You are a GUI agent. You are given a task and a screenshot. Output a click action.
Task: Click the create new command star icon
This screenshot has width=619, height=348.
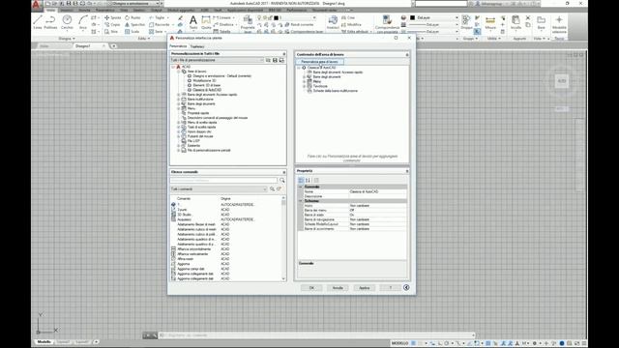pyautogui.click(x=279, y=189)
